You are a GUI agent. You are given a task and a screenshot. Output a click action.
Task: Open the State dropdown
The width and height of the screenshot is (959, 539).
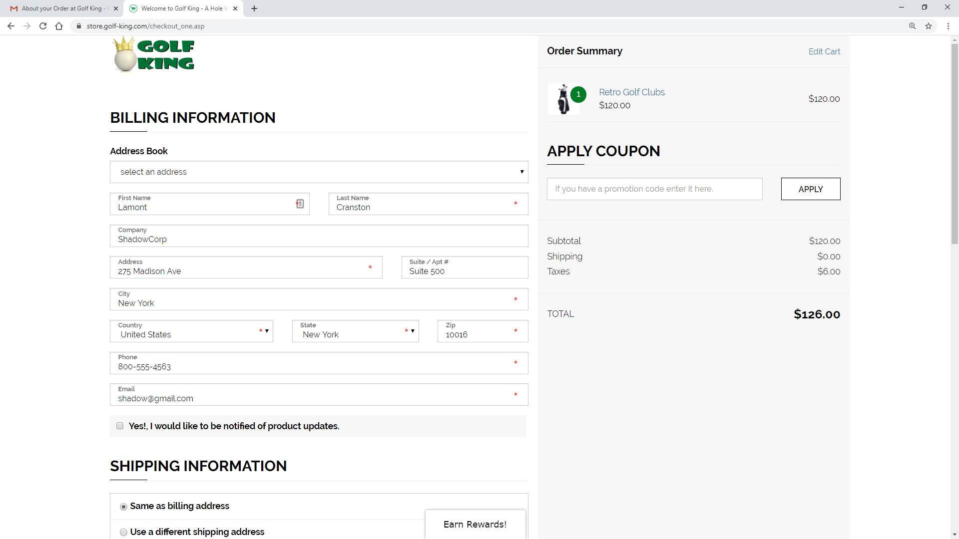[x=355, y=331]
